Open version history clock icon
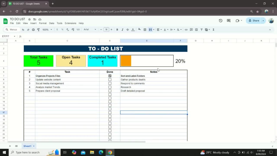Screen dimensions: 277x156 click(x=221, y=21)
